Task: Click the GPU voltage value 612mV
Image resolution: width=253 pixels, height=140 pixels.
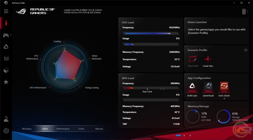Action: pos(176,118)
